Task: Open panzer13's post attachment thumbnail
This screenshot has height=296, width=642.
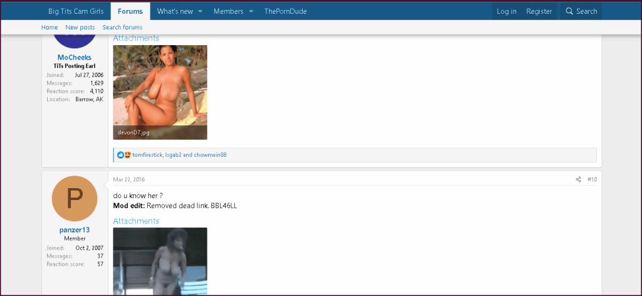Action: coord(160,262)
